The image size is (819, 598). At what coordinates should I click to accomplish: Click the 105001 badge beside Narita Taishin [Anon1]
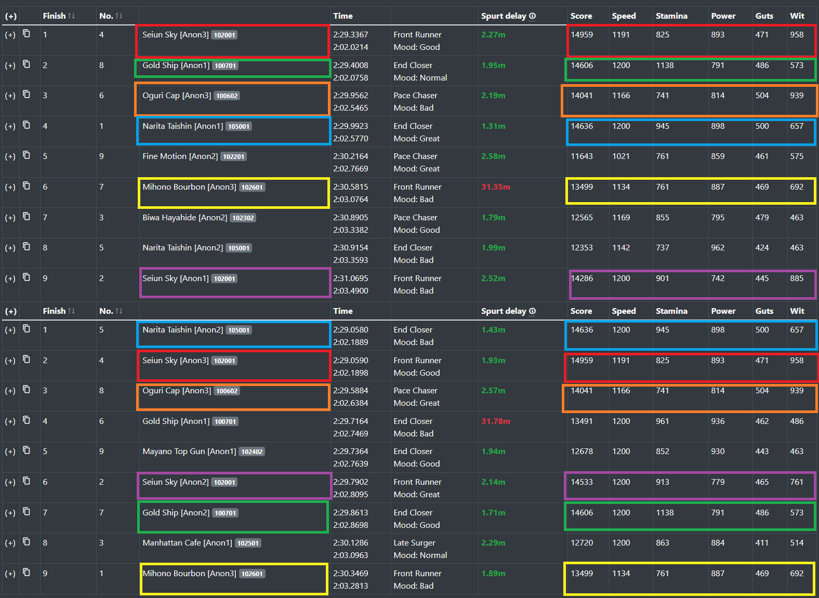point(239,127)
